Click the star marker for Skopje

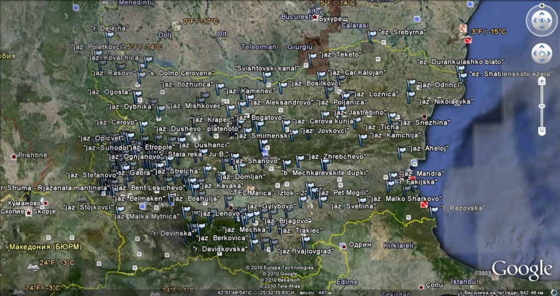click(x=28, y=212)
